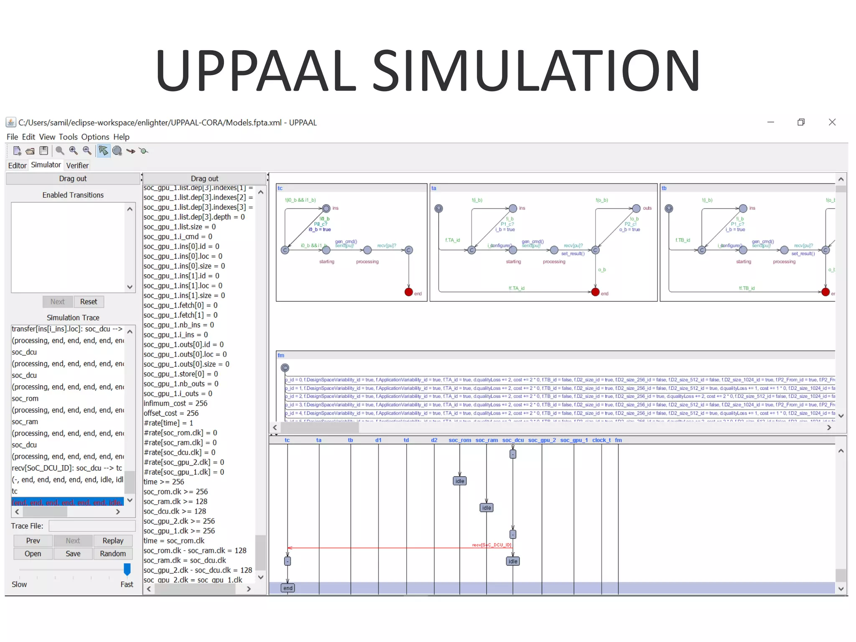The height and width of the screenshot is (642, 856).
Task: Click the Open trace button
Action: click(33, 553)
